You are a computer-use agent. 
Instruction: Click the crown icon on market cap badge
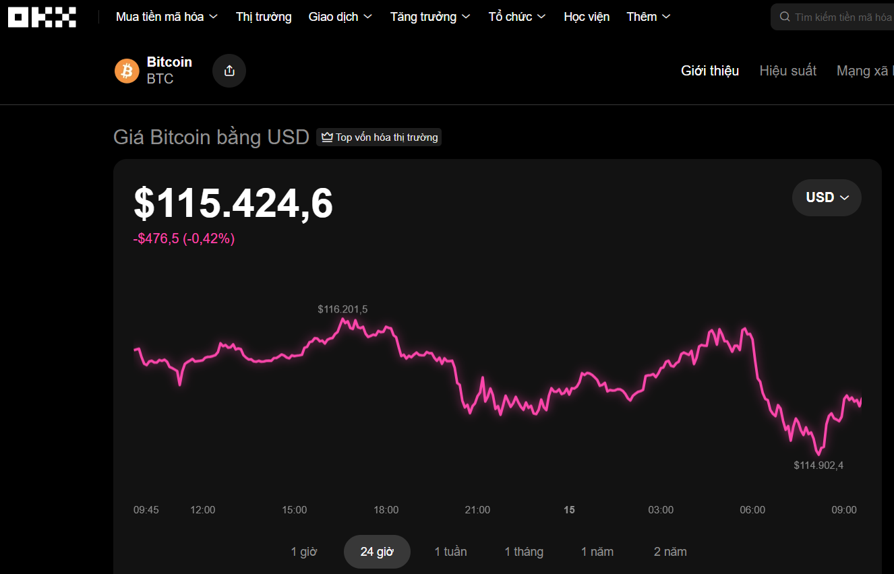pyautogui.click(x=328, y=137)
